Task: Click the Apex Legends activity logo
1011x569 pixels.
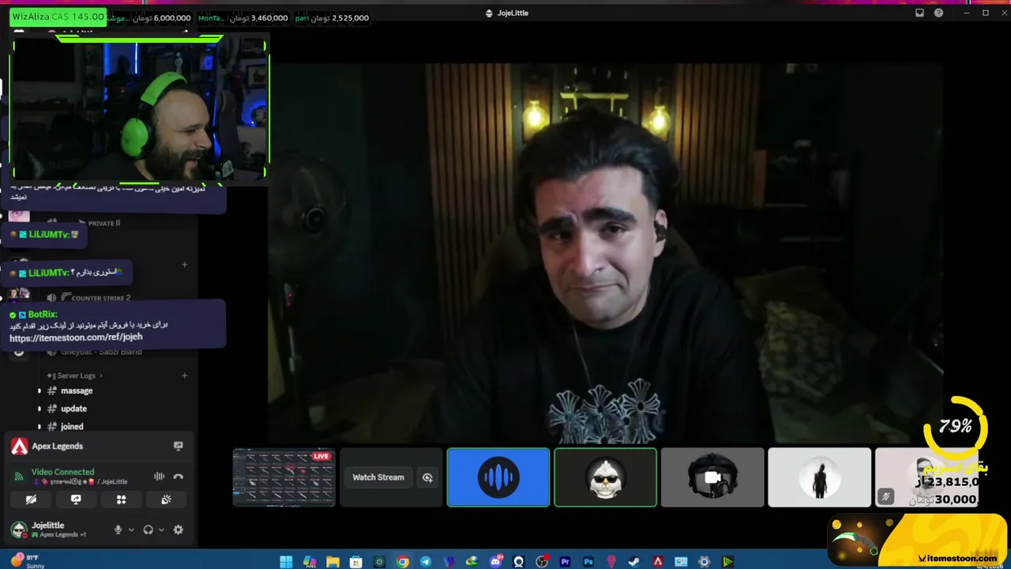Action: click(20, 447)
